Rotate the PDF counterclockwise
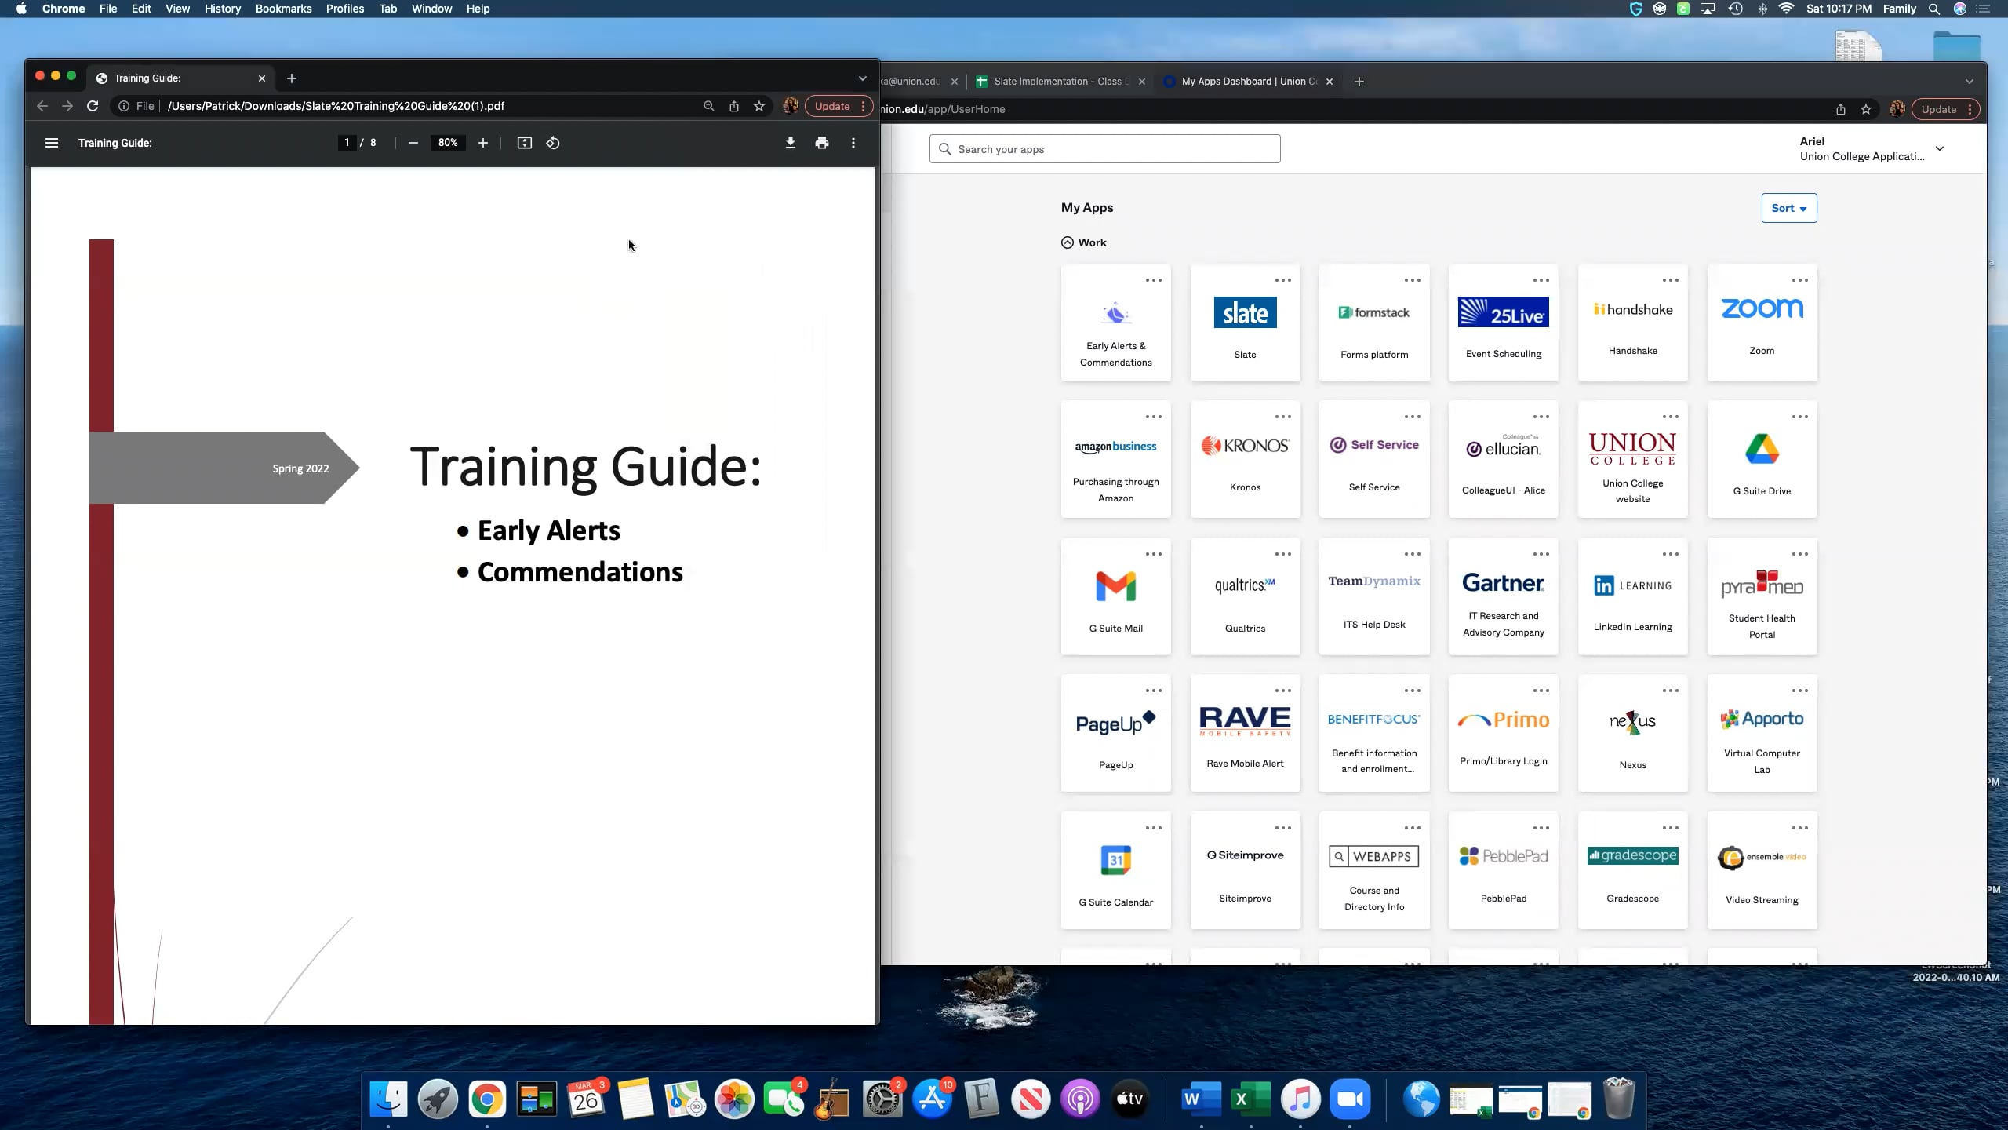 coord(552,143)
